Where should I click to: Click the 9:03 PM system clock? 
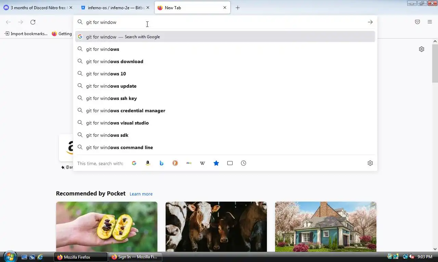pos(425,257)
